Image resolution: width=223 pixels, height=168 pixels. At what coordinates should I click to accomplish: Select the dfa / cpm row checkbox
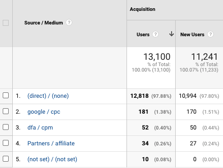(5, 127)
